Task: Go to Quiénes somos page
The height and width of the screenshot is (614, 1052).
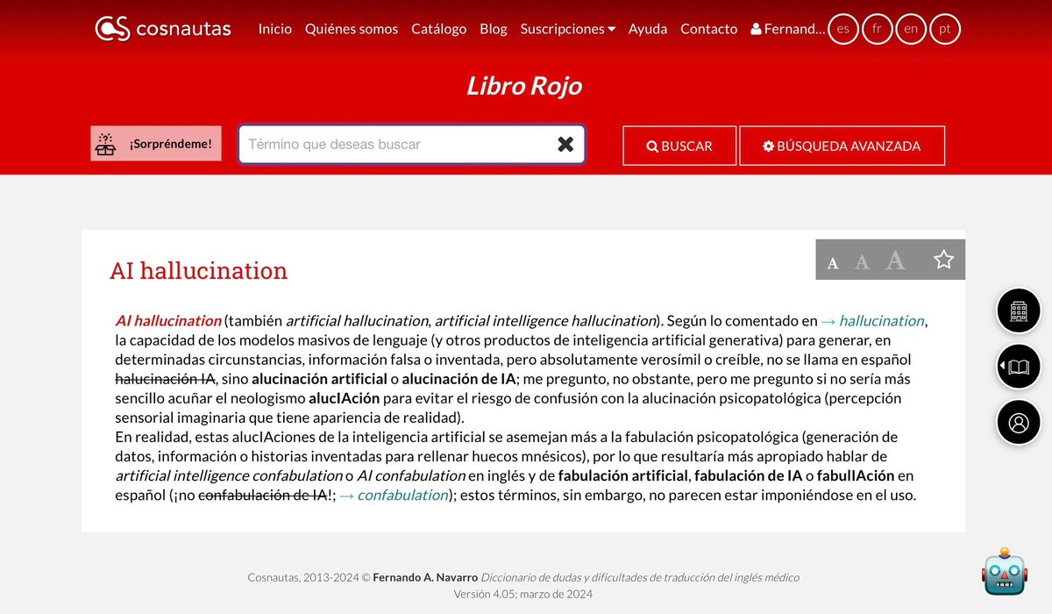Action: click(352, 29)
